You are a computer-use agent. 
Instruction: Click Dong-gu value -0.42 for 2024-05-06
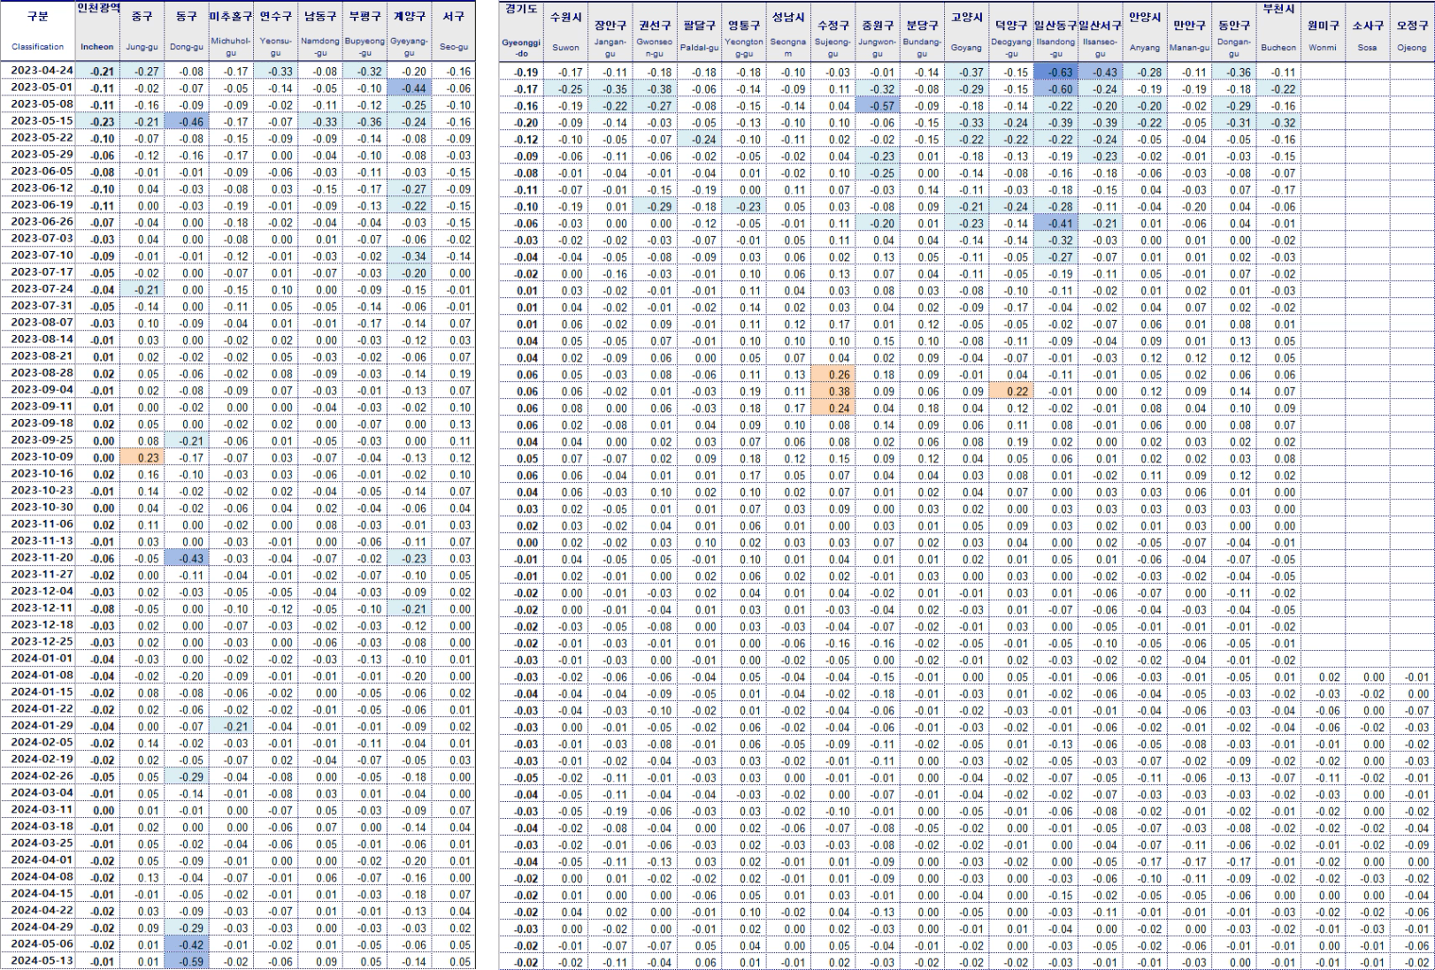pyautogui.click(x=186, y=945)
